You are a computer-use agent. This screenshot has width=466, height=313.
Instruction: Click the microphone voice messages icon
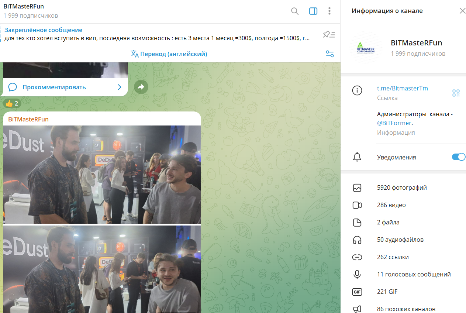[357, 275]
